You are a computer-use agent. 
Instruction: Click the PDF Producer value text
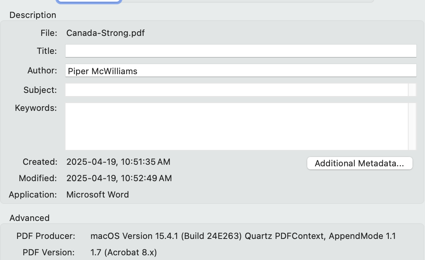243,236
